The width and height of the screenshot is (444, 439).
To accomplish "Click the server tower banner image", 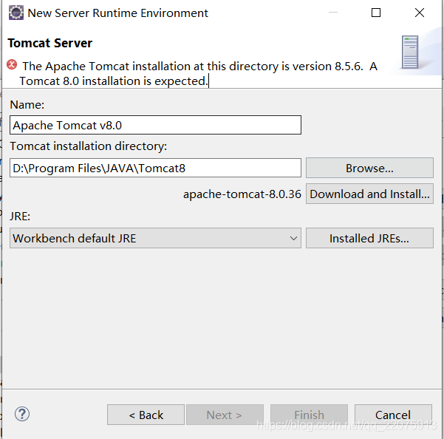I will (x=410, y=52).
